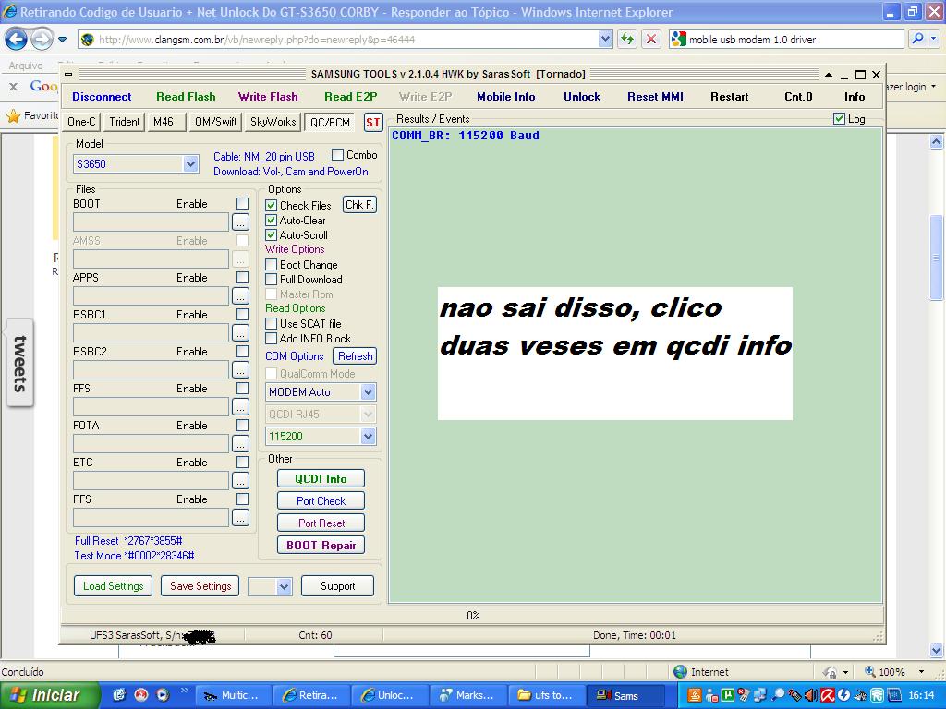Toggle the Combo checkbox

click(337, 155)
